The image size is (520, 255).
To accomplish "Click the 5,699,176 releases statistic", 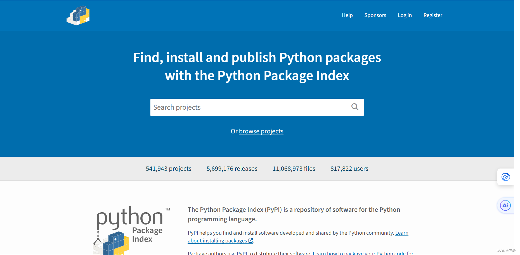I will pos(232,169).
